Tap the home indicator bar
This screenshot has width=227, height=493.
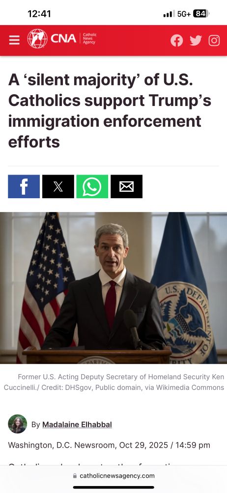113,488
